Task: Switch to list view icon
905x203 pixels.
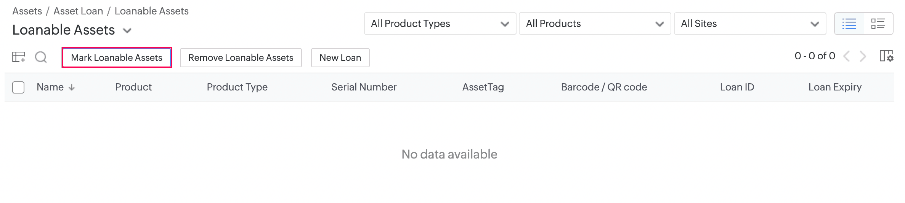Action: pos(849,24)
